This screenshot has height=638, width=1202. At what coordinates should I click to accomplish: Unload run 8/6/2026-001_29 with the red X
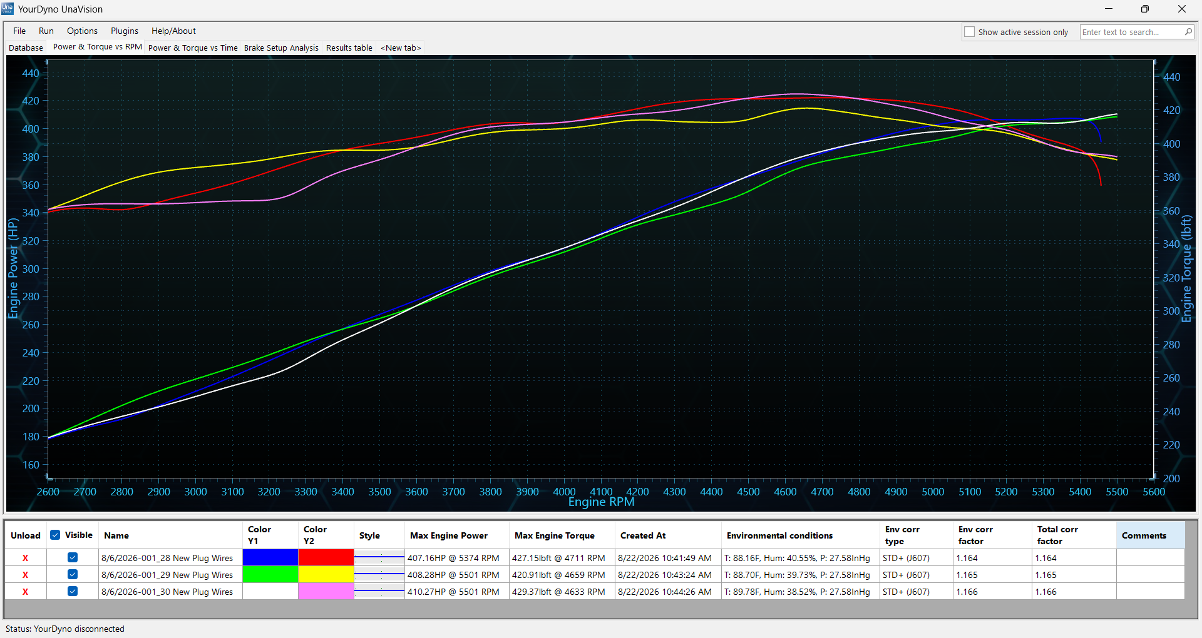25,575
